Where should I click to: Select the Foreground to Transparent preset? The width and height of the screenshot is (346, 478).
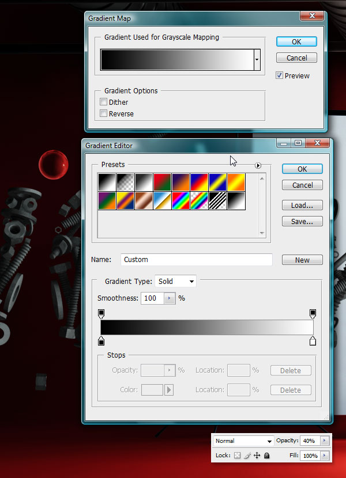click(x=125, y=183)
